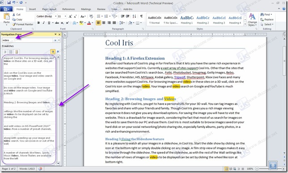Shrink font size with the small A icon

[75, 17]
